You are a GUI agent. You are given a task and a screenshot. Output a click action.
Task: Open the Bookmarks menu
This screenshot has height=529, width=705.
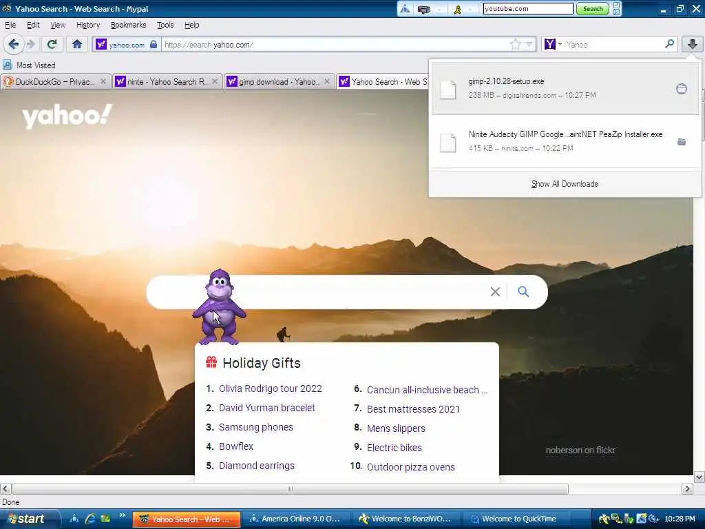[129, 25]
